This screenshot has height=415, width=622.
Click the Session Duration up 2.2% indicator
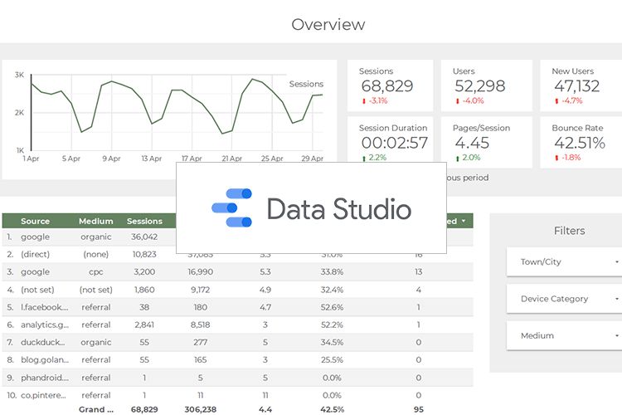pyautogui.click(x=374, y=158)
